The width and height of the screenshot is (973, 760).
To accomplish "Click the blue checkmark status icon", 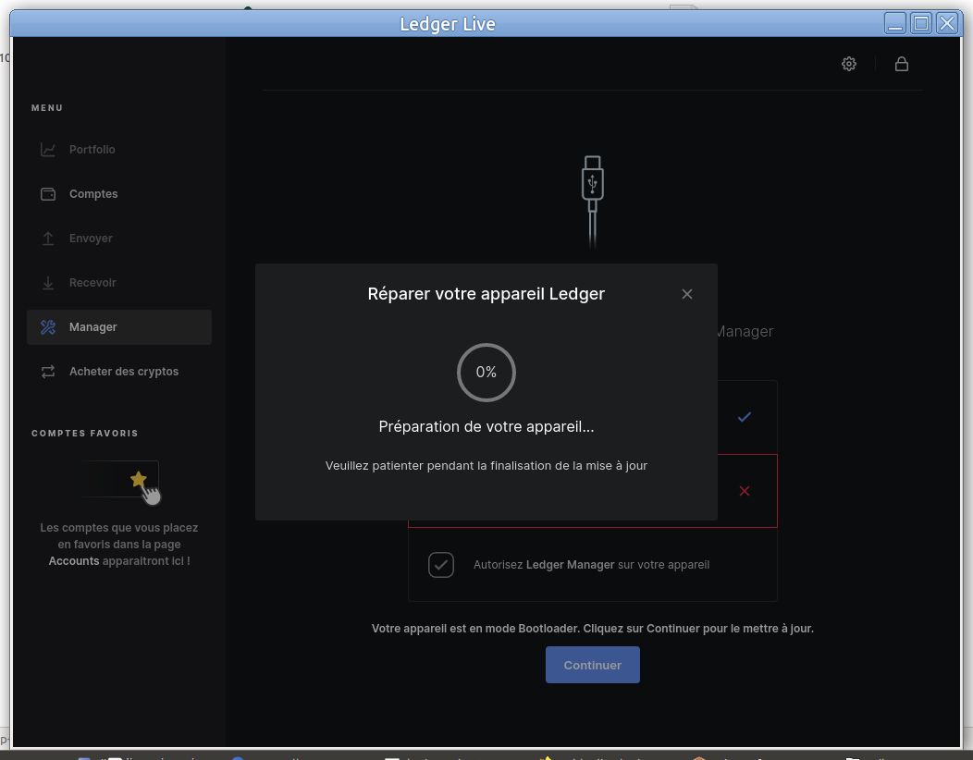I will click(x=745, y=417).
